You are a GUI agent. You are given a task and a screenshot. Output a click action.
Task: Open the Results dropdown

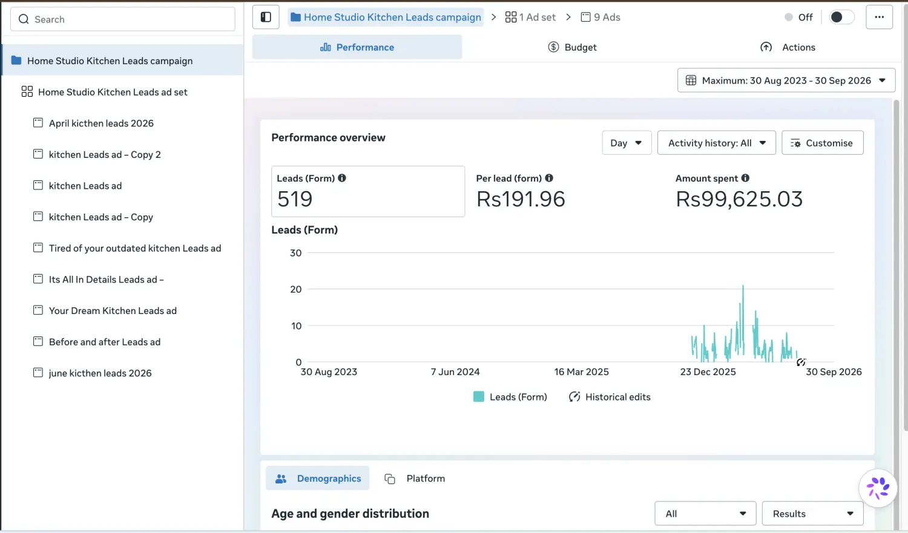812,514
